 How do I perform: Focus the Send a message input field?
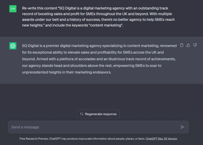tap(98, 127)
